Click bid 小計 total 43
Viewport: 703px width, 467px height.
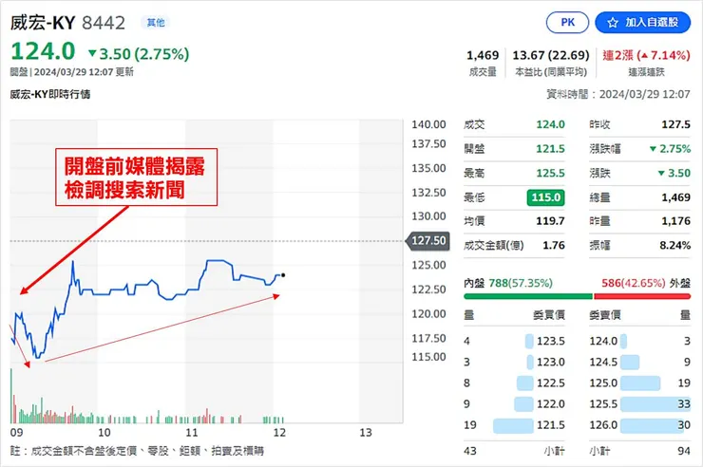pyautogui.click(x=469, y=451)
